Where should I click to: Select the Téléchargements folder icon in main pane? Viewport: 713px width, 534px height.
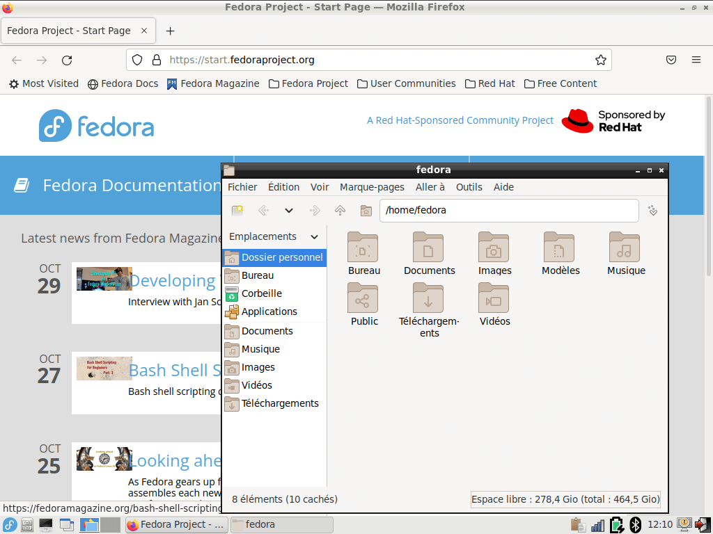428,298
